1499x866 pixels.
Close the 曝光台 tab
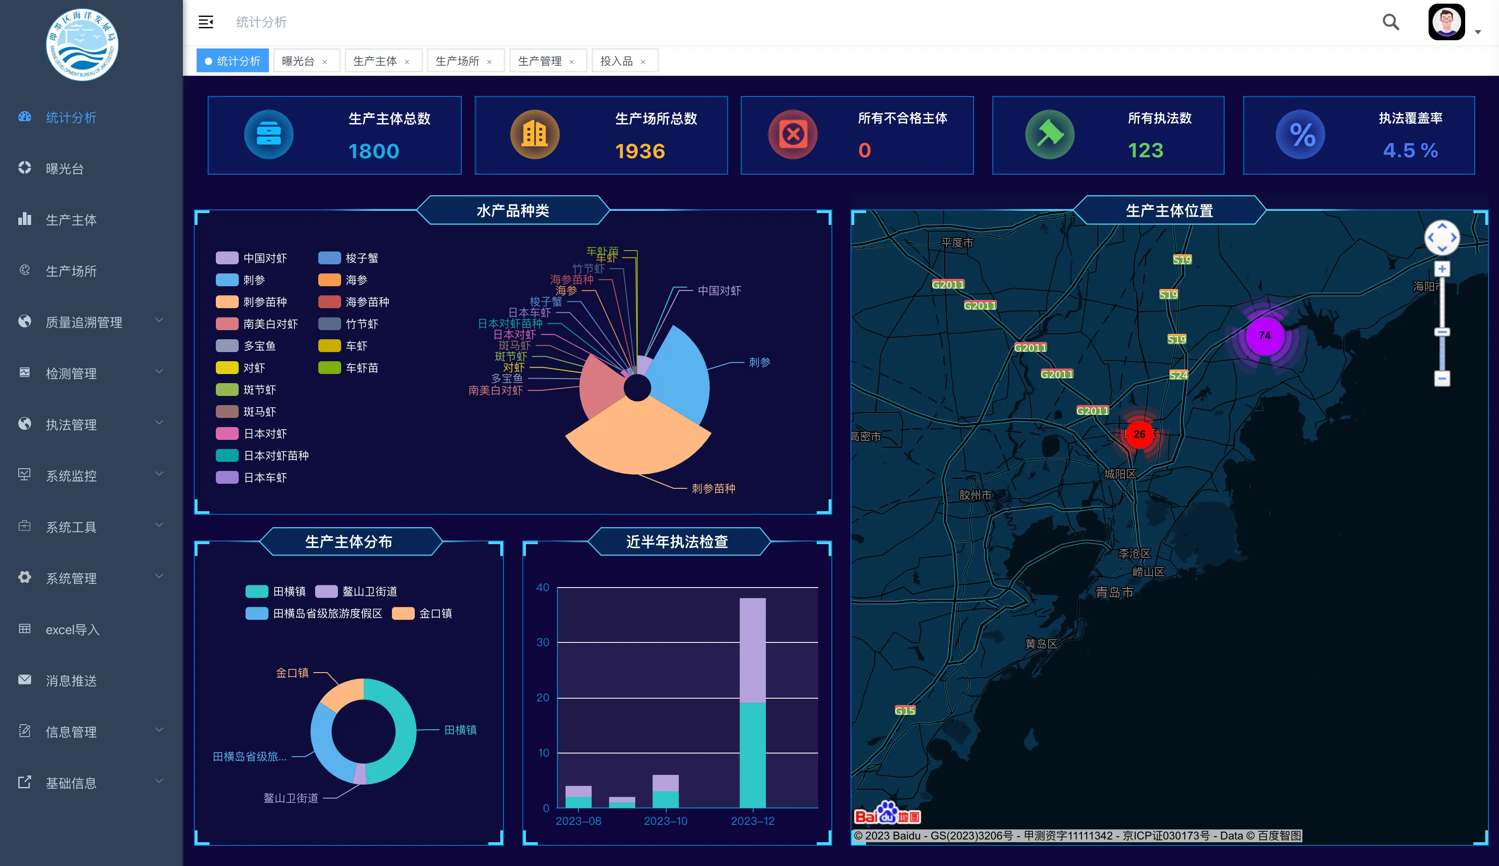(x=325, y=62)
